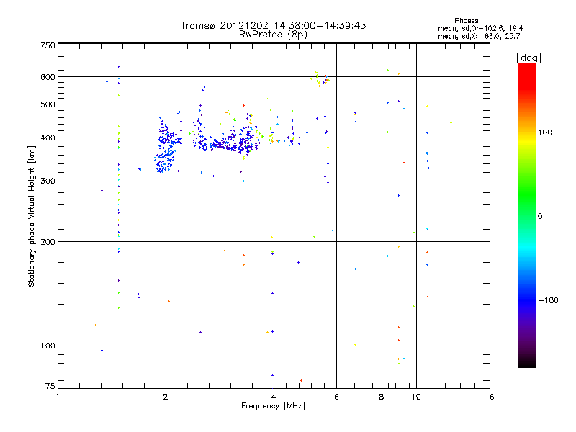
Task: Click the 'Phases' heading text
Action: [466, 21]
